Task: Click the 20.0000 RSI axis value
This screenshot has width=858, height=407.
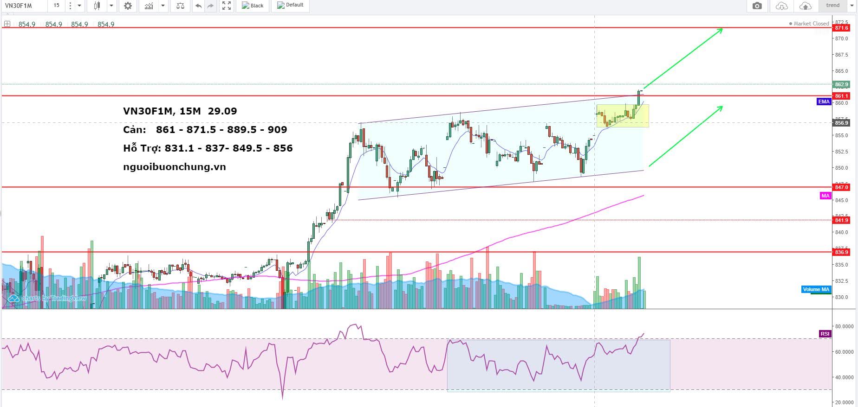Action: 845,402
